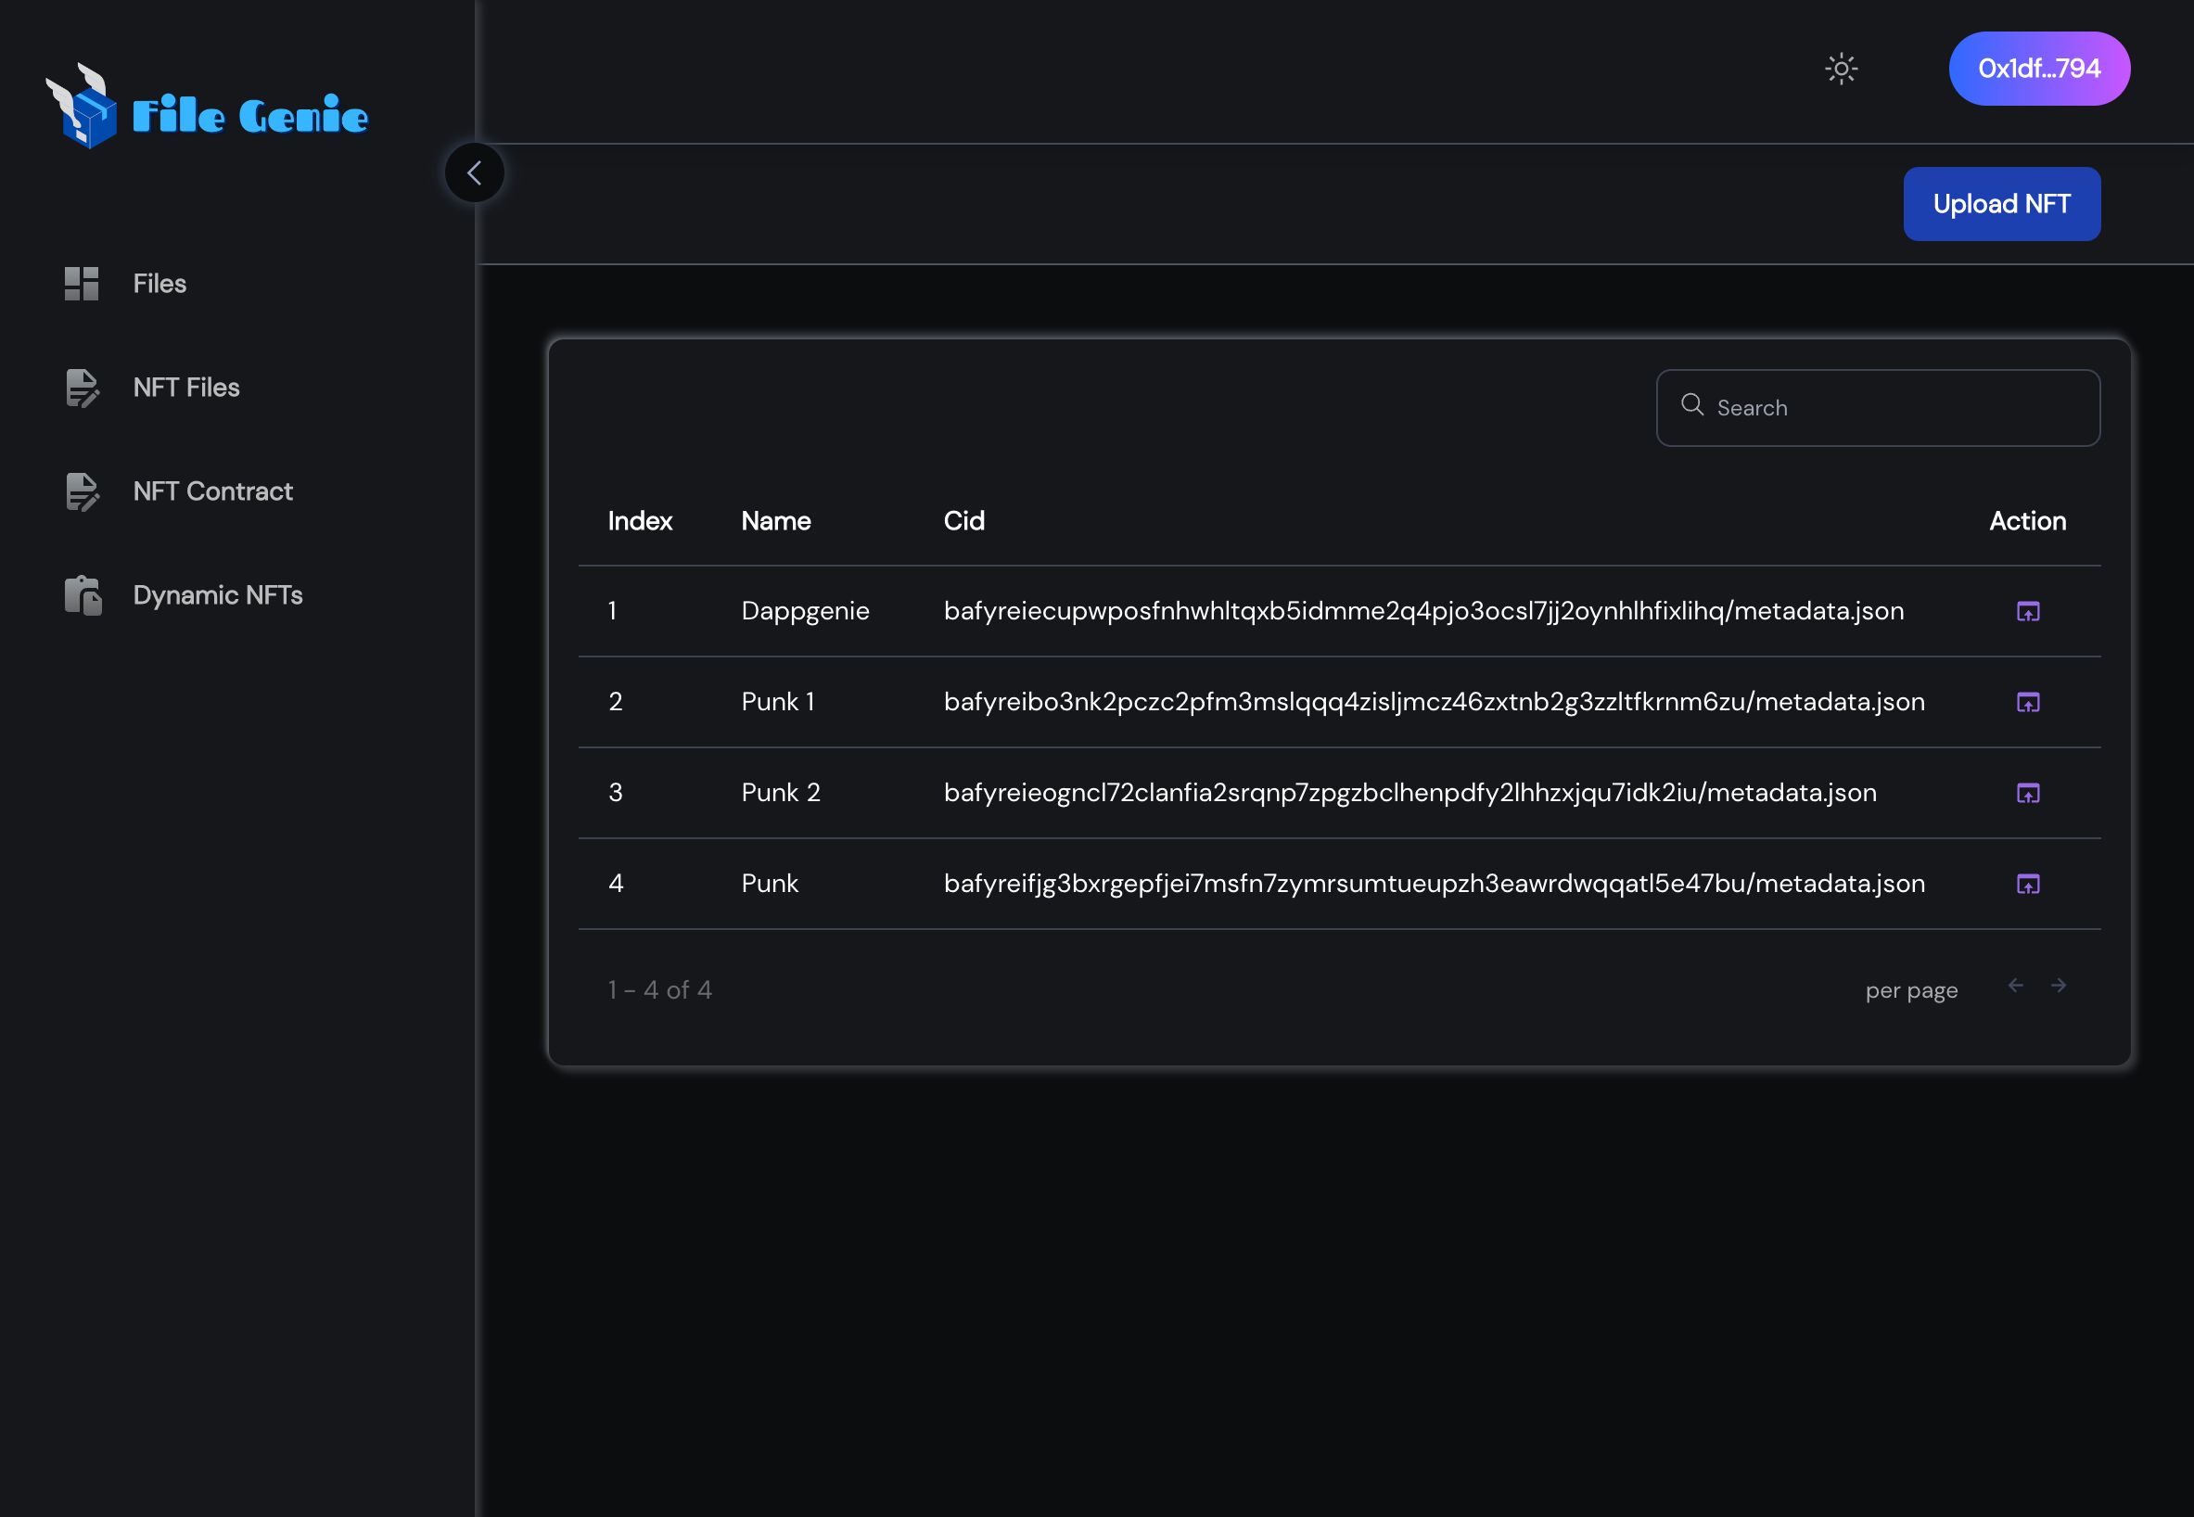The height and width of the screenshot is (1517, 2194).
Task: Click the NFT Contract document icon
Action: [x=83, y=491]
